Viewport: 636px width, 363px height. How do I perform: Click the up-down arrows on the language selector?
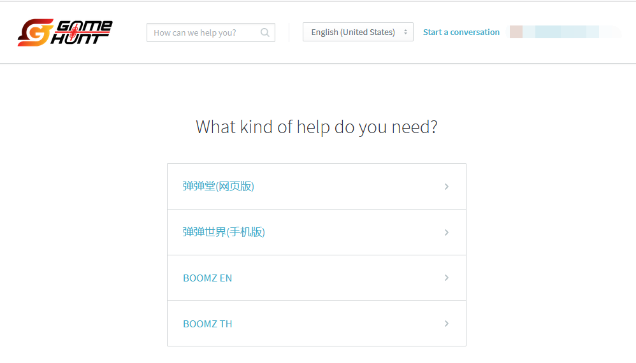point(405,32)
